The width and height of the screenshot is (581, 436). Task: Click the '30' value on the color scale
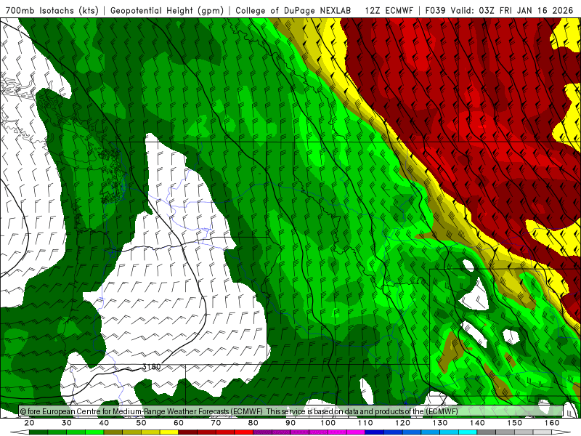click(67, 423)
